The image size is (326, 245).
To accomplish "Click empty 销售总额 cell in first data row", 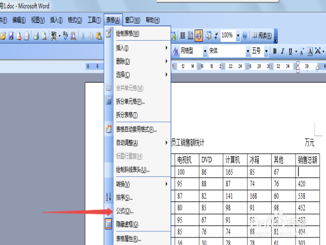I will click(x=308, y=172).
